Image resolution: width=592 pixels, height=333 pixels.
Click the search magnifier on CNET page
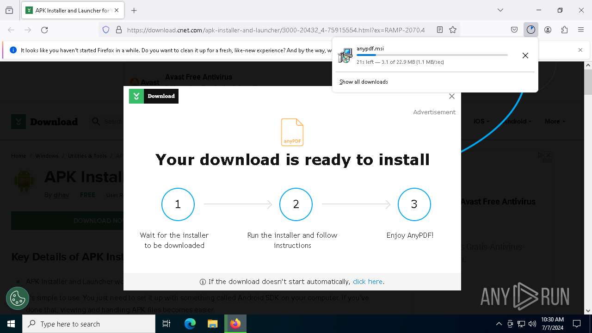click(96, 121)
